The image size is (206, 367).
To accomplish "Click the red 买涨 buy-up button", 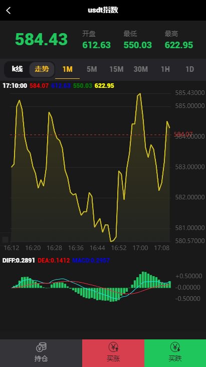I will [x=113, y=353].
